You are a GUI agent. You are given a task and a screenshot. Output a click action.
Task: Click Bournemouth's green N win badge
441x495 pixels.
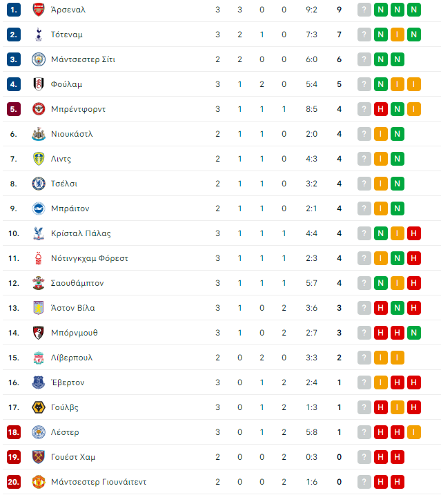tap(414, 333)
